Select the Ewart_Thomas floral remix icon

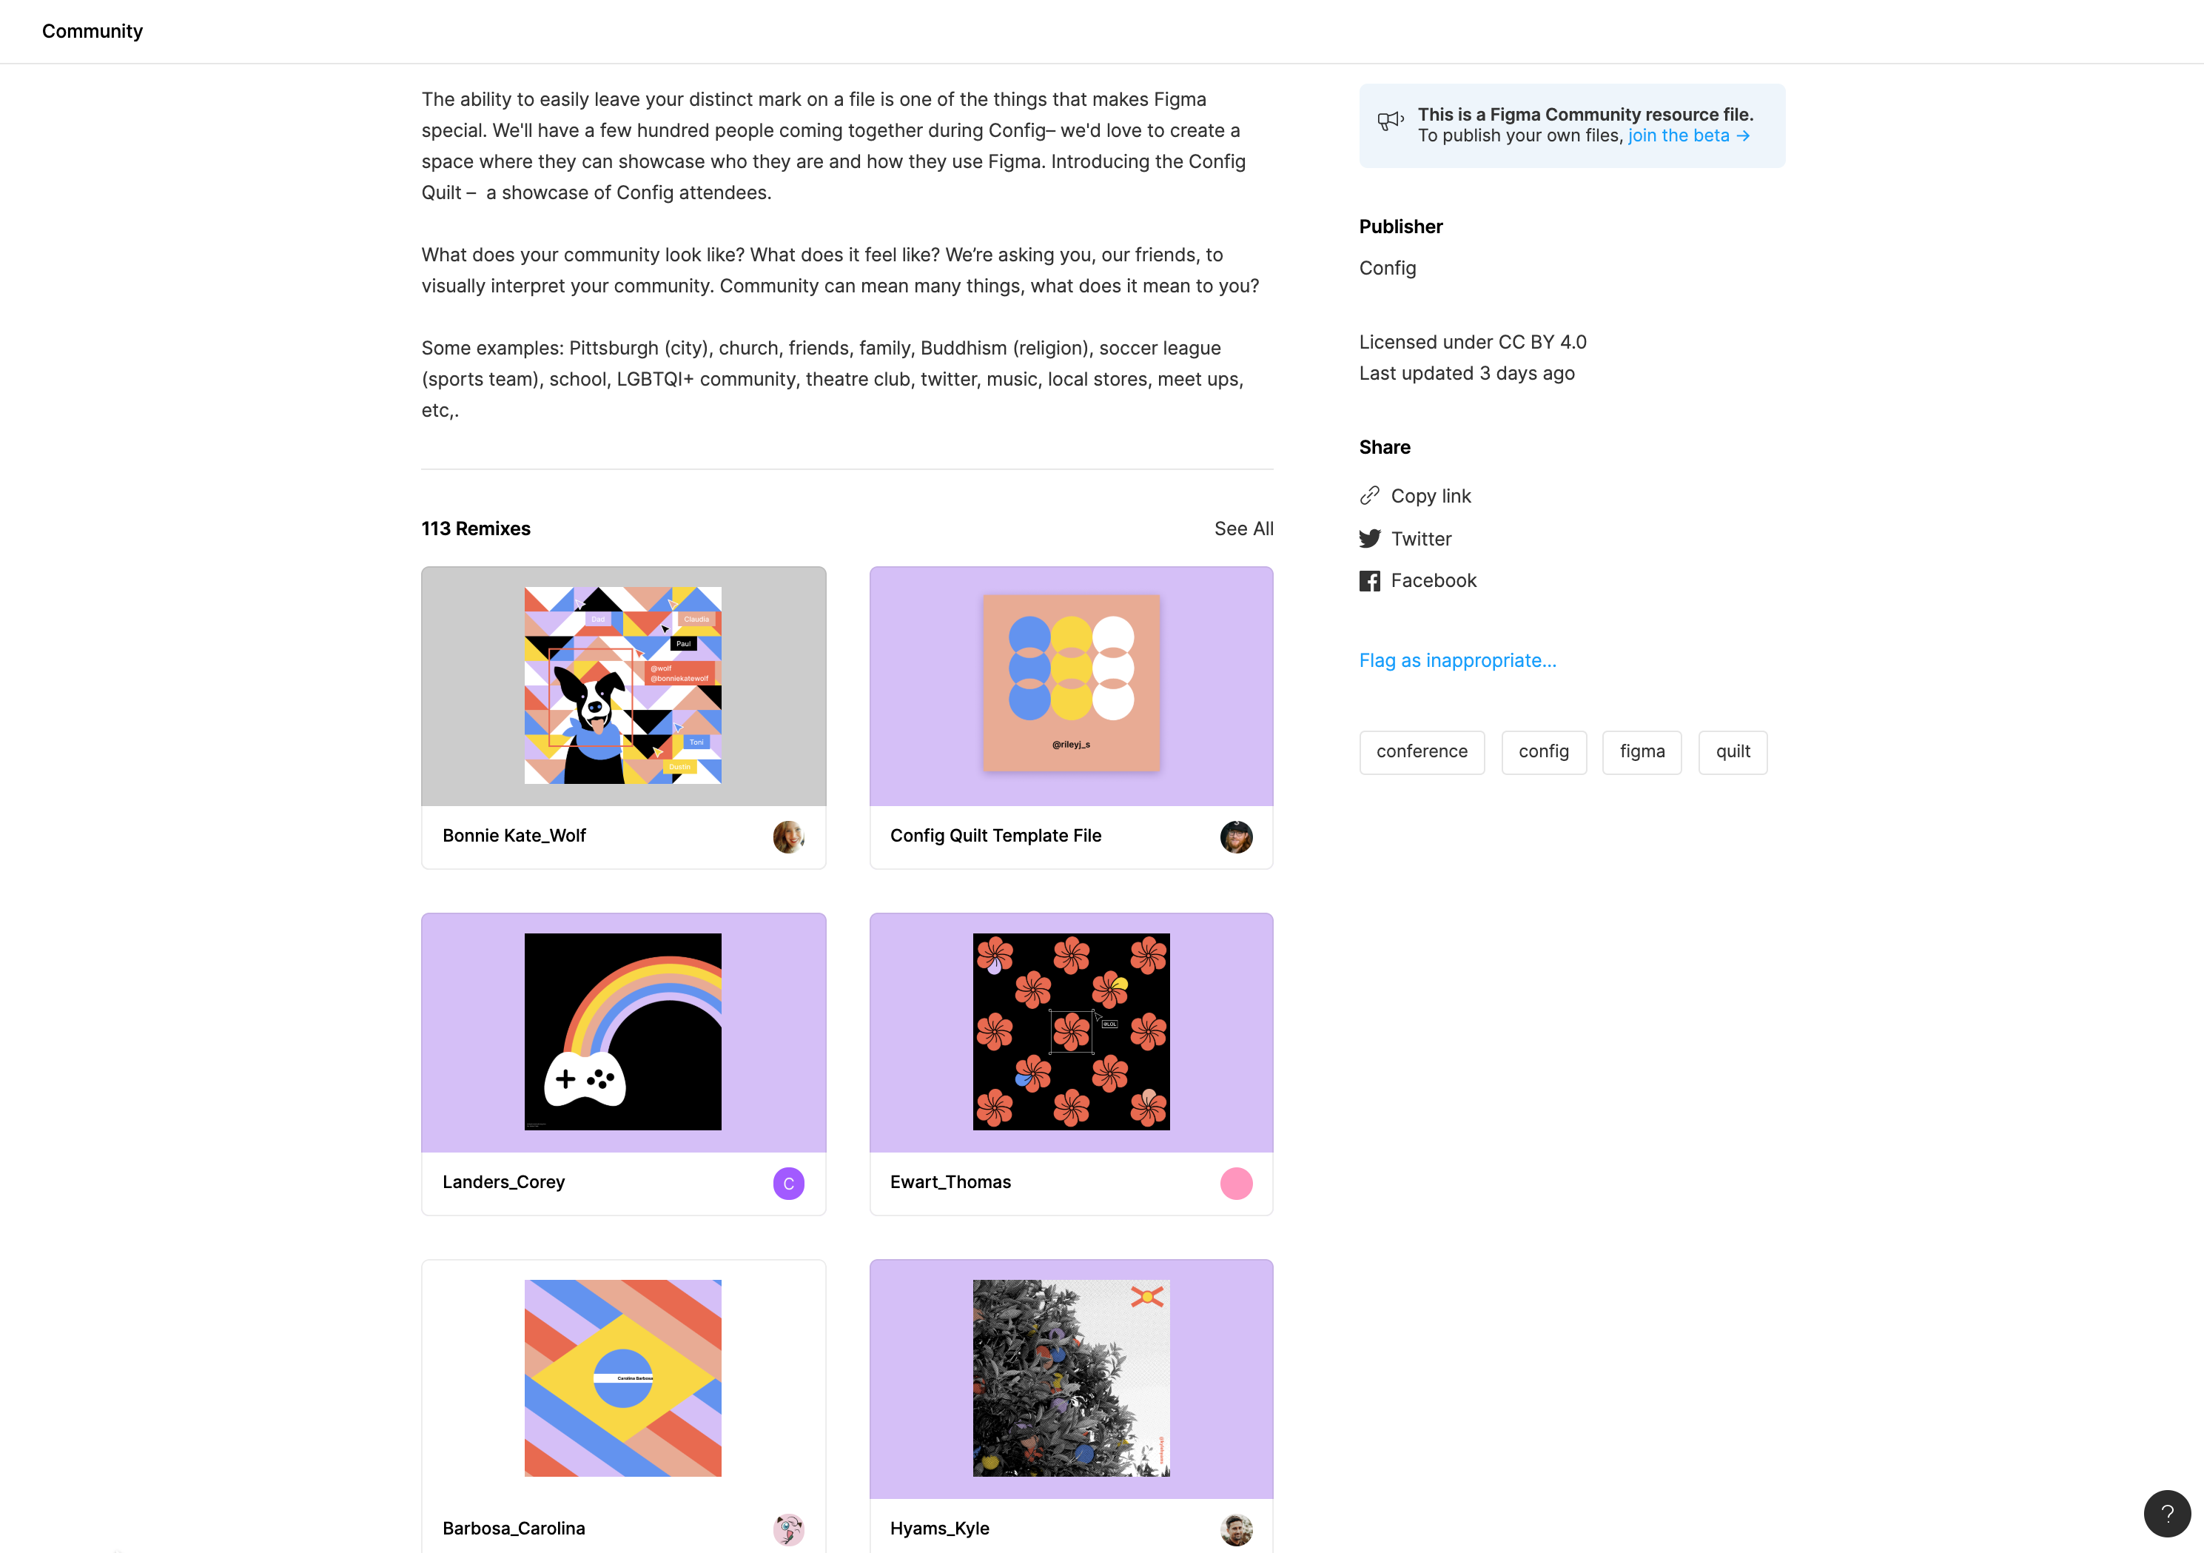1070,1032
